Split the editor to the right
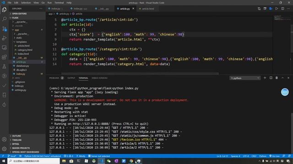This screenshot has height=164, width=293. (282, 9)
